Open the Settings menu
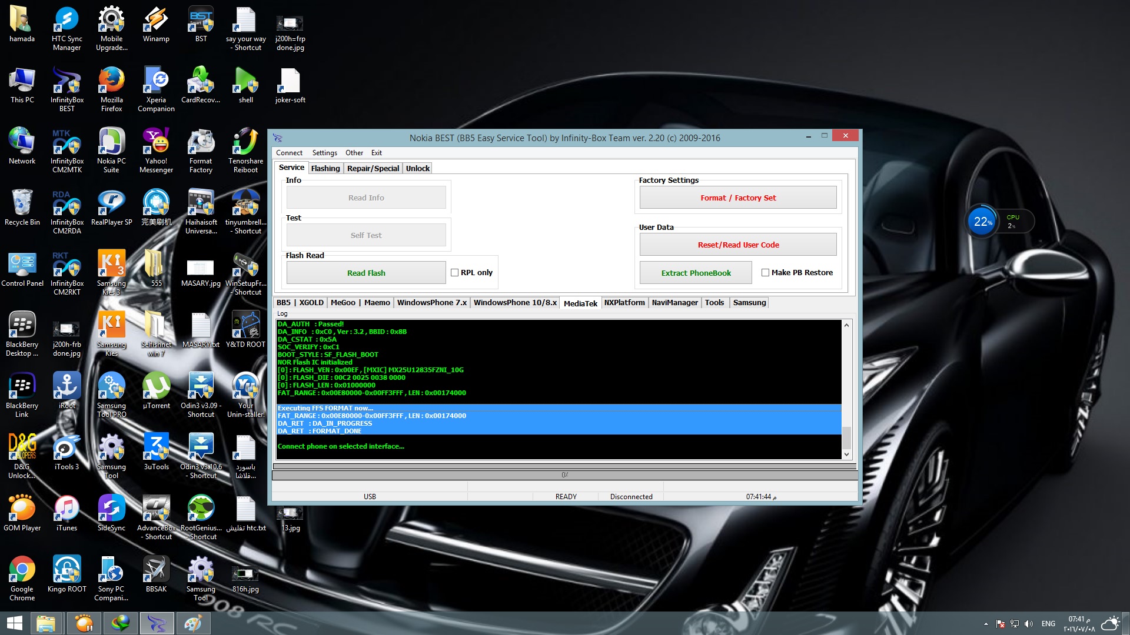Viewport: 1130px width, 635px height. tap(324, 153)
